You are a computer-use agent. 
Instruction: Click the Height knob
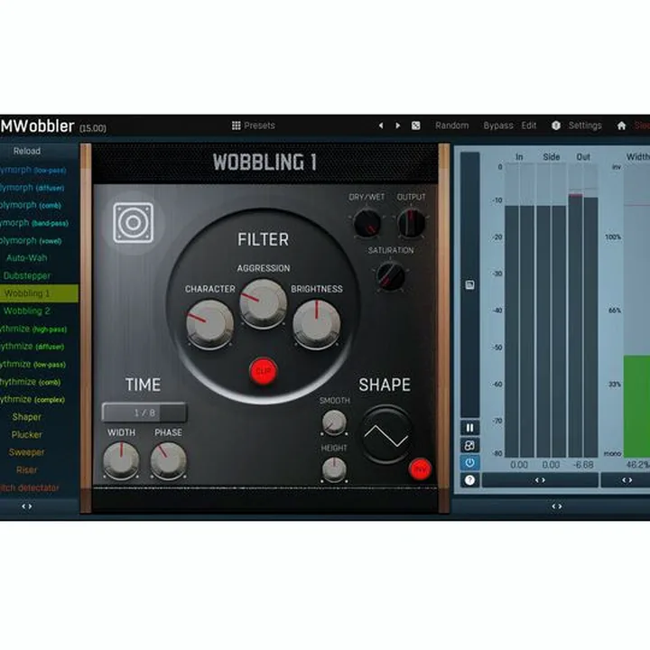point(334,469)
